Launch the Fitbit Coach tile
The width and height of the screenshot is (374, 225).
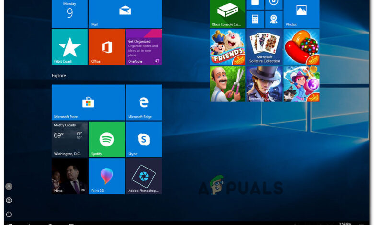coord(70,47)
